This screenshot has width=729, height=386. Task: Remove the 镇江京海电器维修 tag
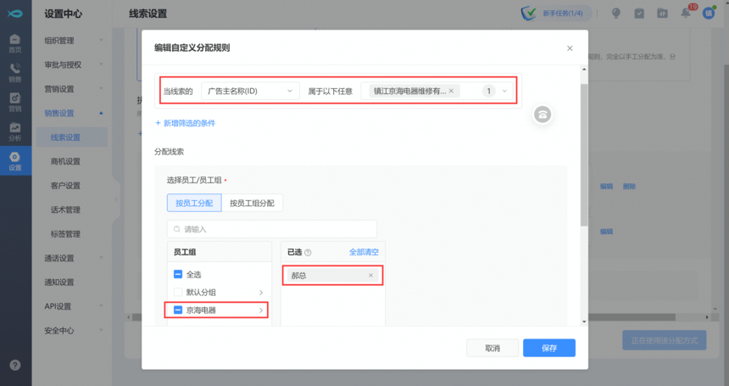pos(451,91)
